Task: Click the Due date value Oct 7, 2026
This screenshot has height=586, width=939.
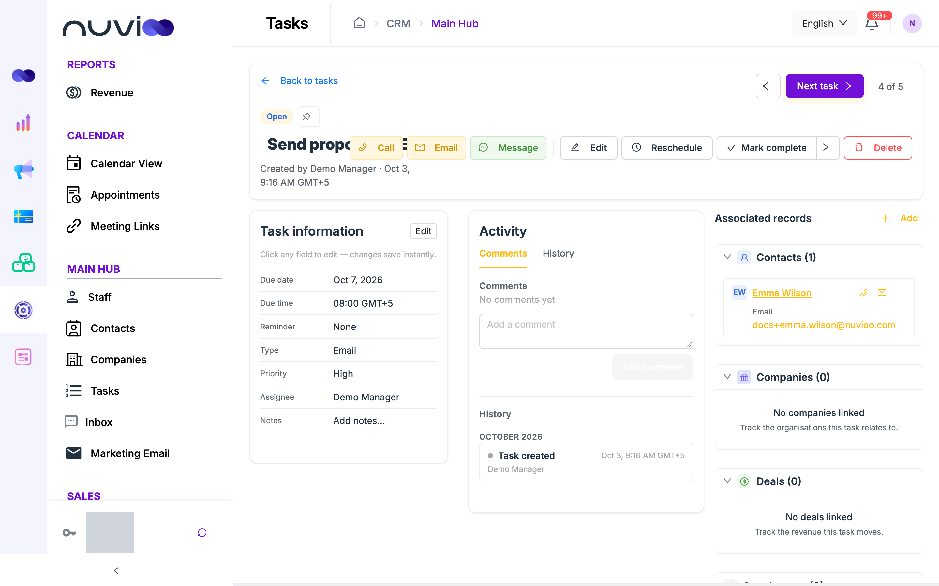Action: coord(358,280)
